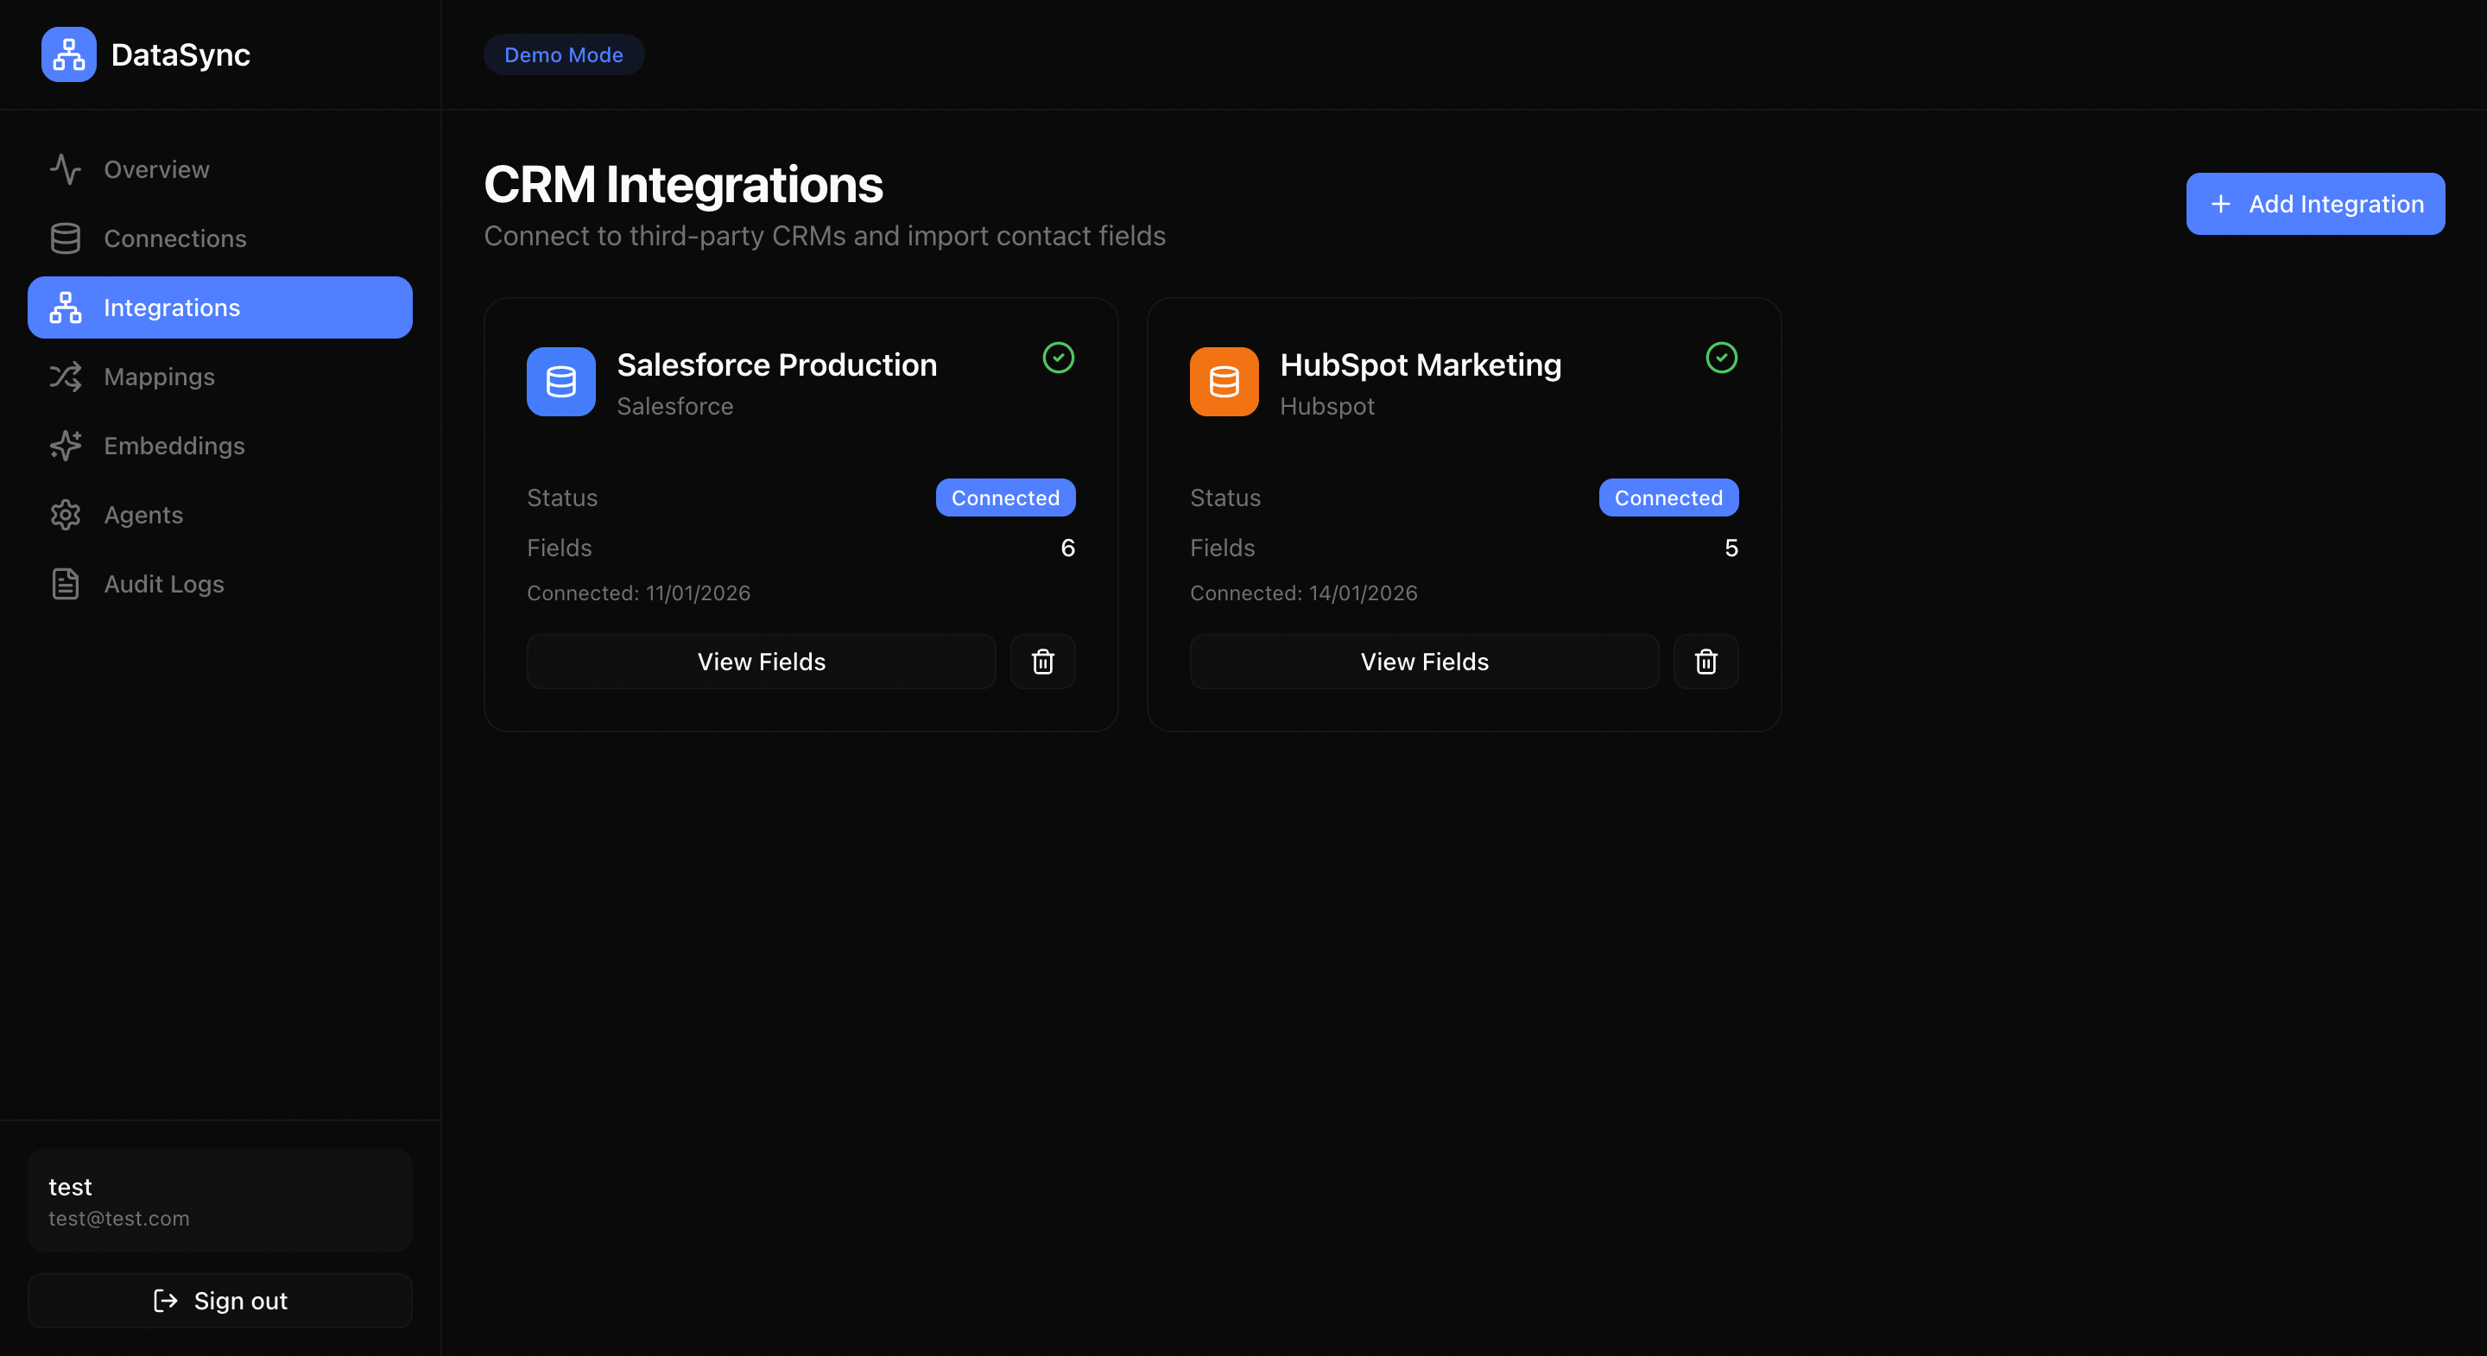Click the Add Integration button
This screenshot has width=2487, height=1356.
pos(2315,204)
